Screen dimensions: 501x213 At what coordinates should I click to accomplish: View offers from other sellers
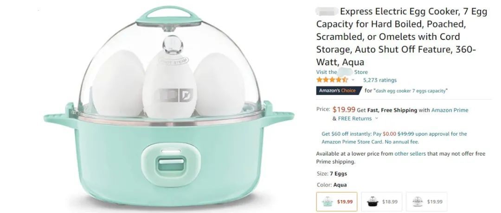tap(410, 153)
